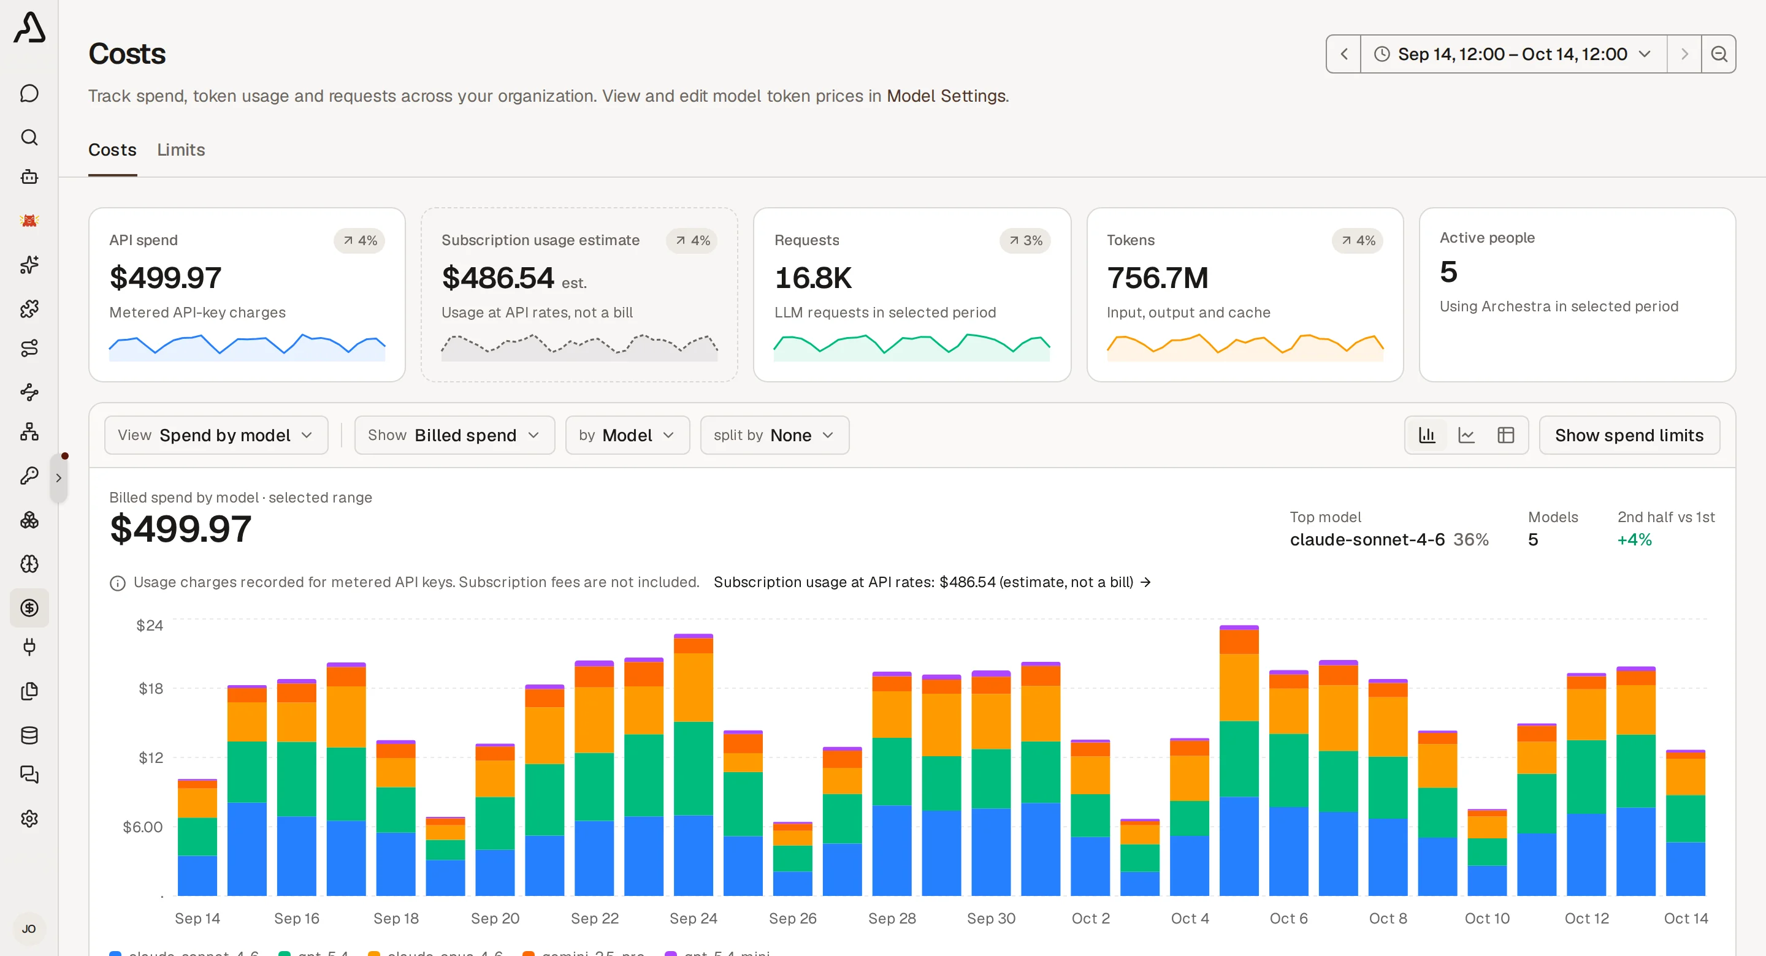Image resolution: width=1766 pixels, height=956 pixels.
Task: Open the View Spend by model dropdown
Action: pos(216,435)
